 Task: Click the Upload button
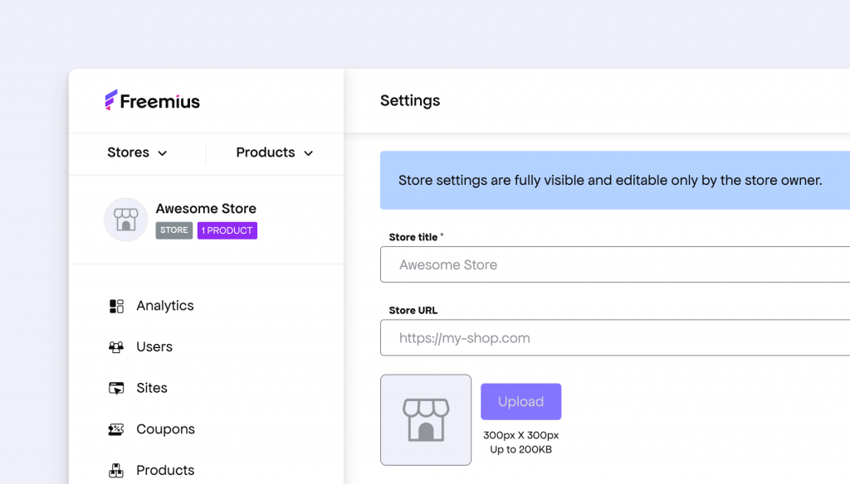[x=520, y=401]
